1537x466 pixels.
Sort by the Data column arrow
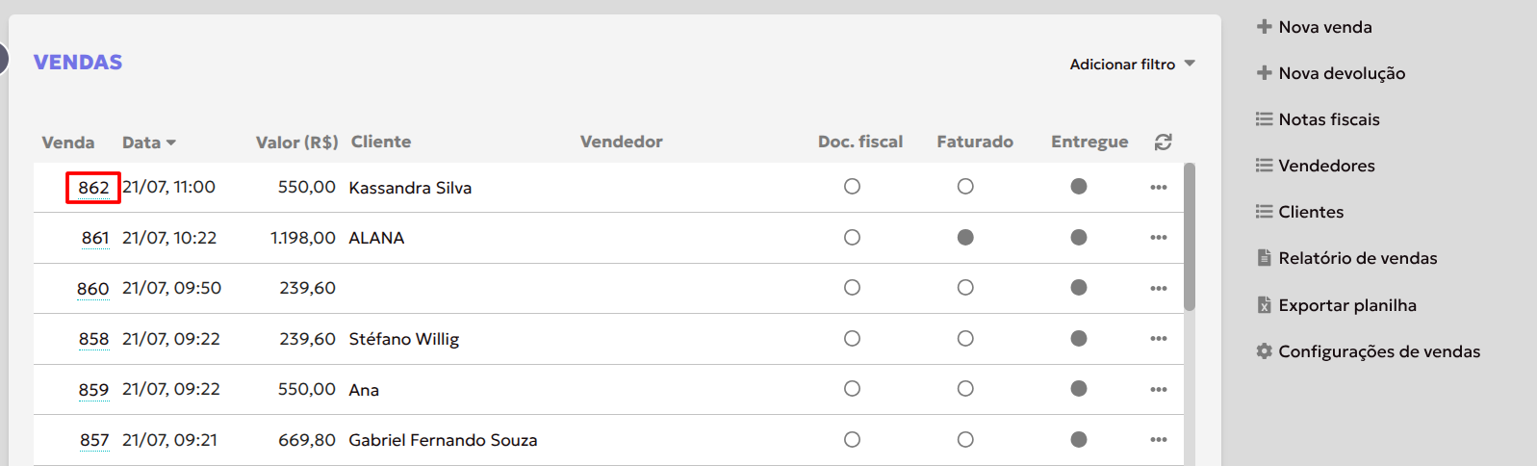pos(171,142)
